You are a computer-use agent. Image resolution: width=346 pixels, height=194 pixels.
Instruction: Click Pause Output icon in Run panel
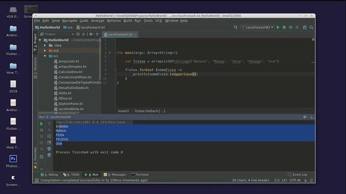coord(42,136)
